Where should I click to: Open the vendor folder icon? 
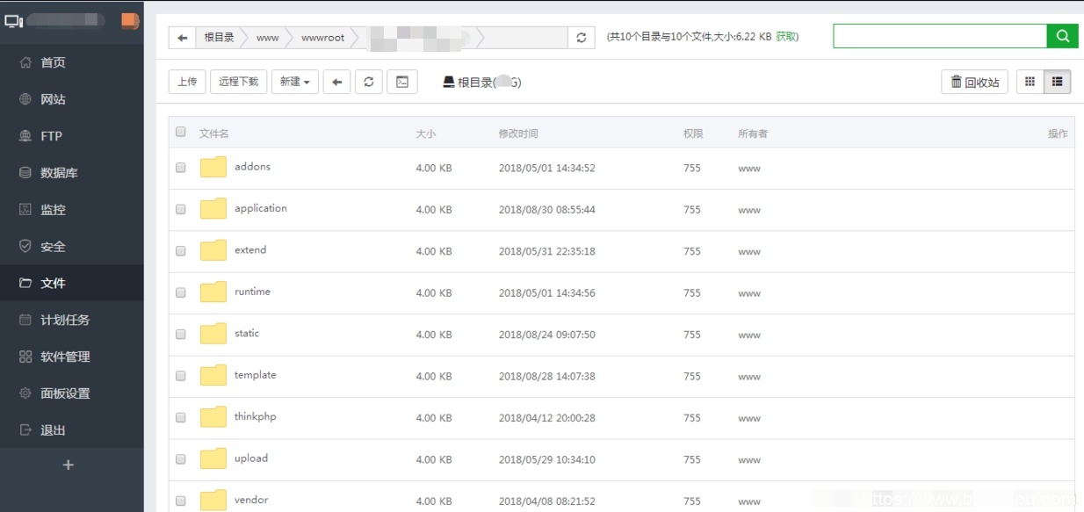213,501
